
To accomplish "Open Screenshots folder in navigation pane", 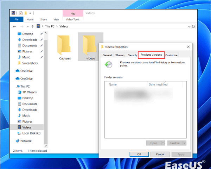I will (30, 63).
